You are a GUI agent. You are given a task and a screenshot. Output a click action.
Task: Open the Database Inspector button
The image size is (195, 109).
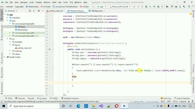70,98
